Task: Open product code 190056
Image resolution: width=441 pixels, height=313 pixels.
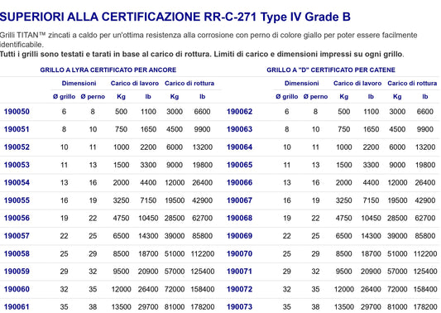Action: [x=17, y=218]
